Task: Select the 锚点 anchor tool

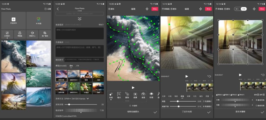Action: pyautogui.click(x=119, y=94)
